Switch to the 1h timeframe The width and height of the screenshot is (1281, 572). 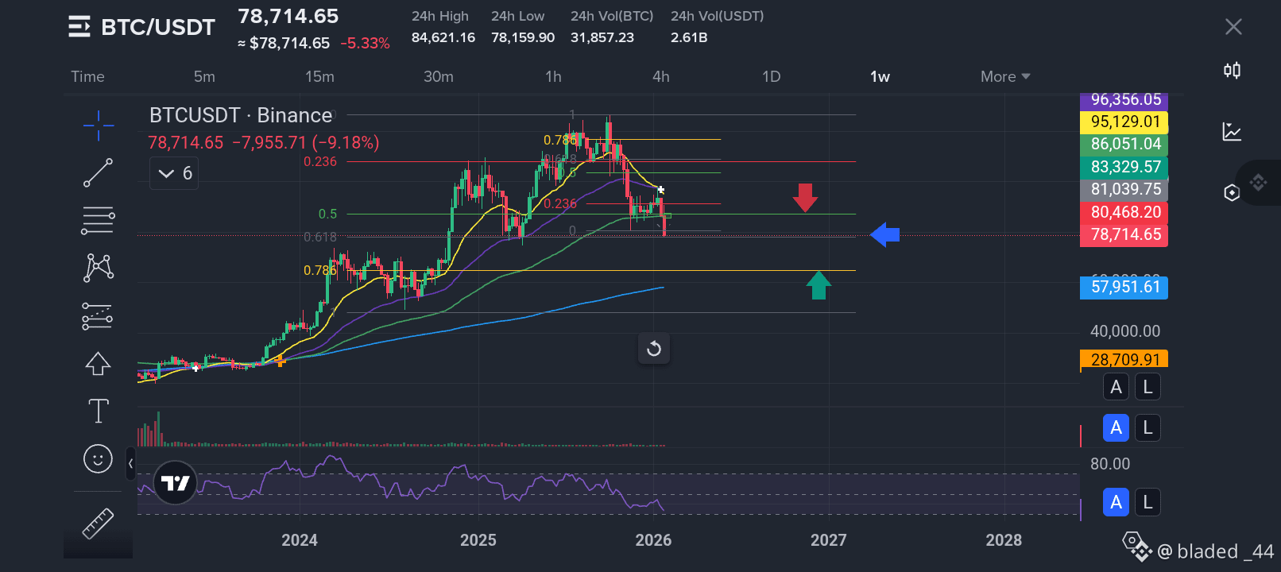553,76
